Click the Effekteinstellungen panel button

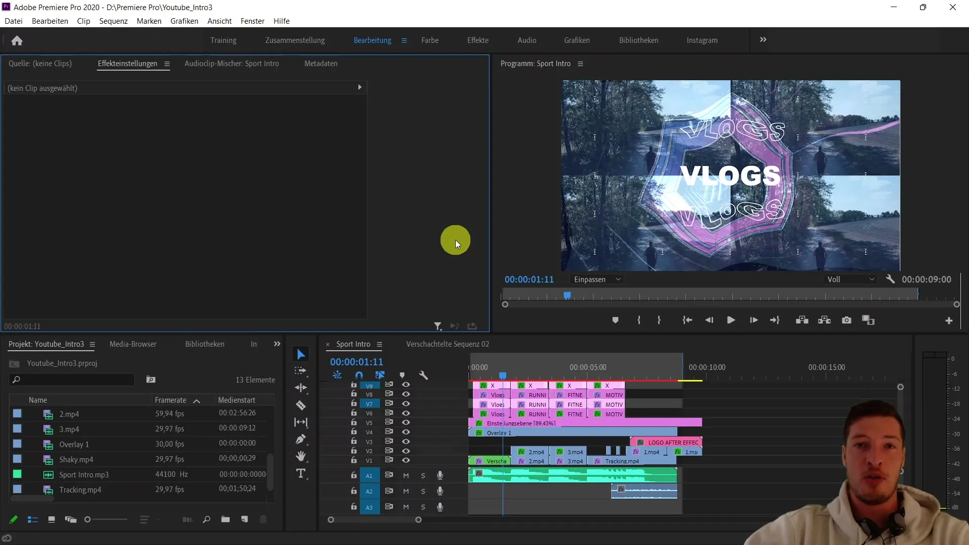[x=128, y=63]
